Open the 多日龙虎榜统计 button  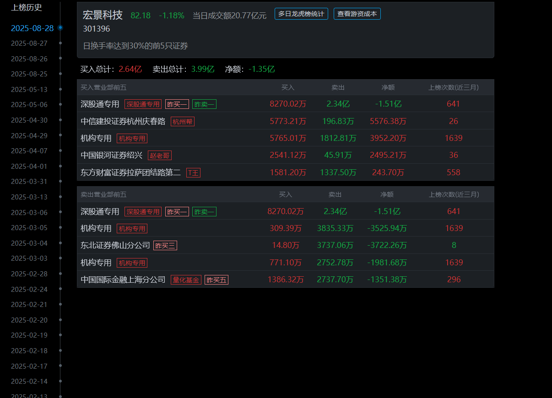point(301,14)
